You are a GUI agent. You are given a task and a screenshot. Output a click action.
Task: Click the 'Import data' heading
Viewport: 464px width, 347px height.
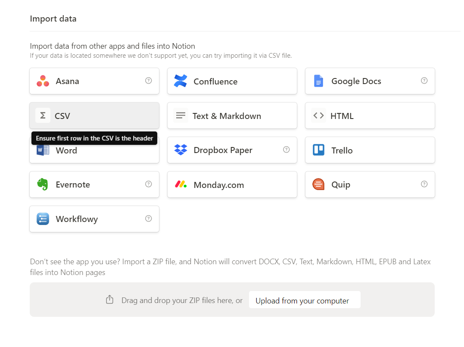coord(53,19)
